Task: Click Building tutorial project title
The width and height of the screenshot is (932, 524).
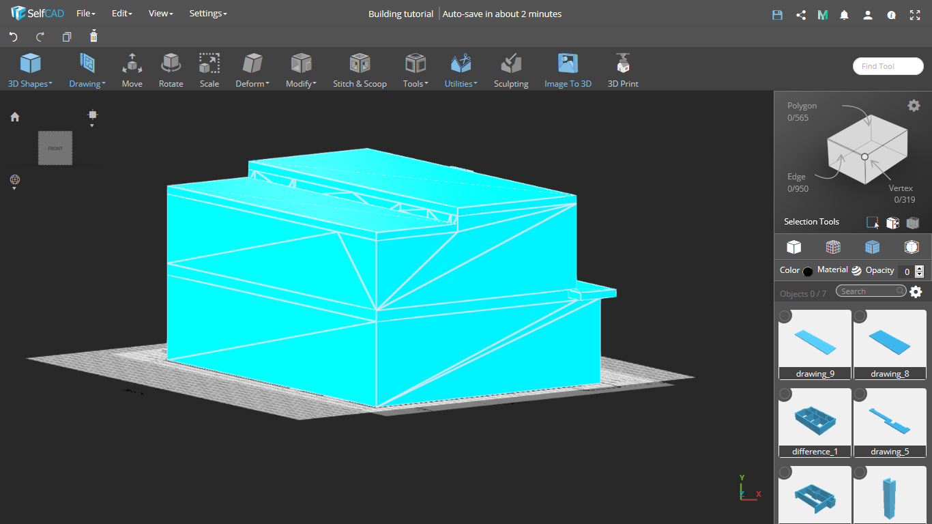Action: pyautogui.click(x=401, y=14)
